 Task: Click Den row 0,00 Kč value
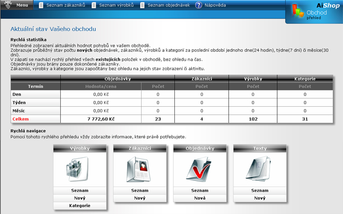pos(101,94)
